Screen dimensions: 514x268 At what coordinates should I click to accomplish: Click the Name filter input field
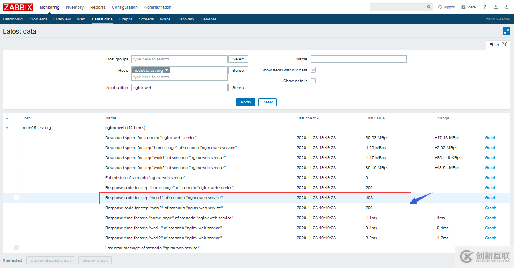click(359, 59)
